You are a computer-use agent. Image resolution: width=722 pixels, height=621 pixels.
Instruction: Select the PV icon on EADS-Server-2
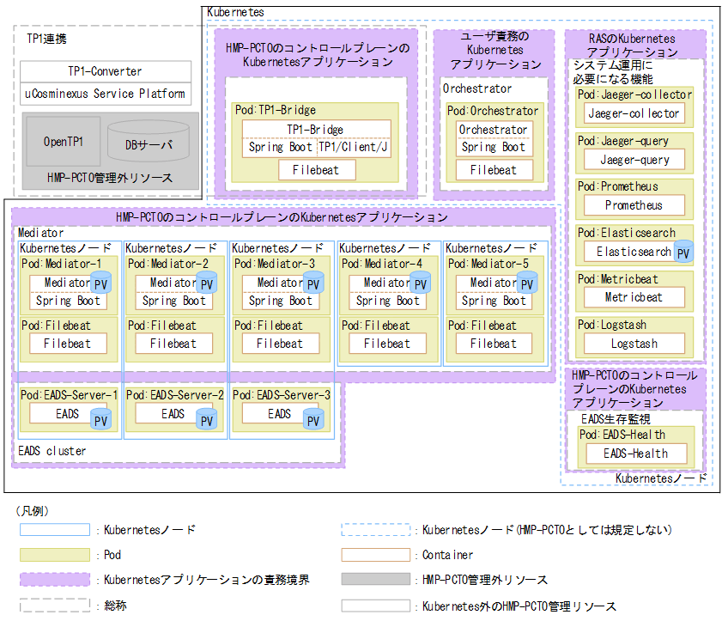pyautogui.click(x=206, y=420)
